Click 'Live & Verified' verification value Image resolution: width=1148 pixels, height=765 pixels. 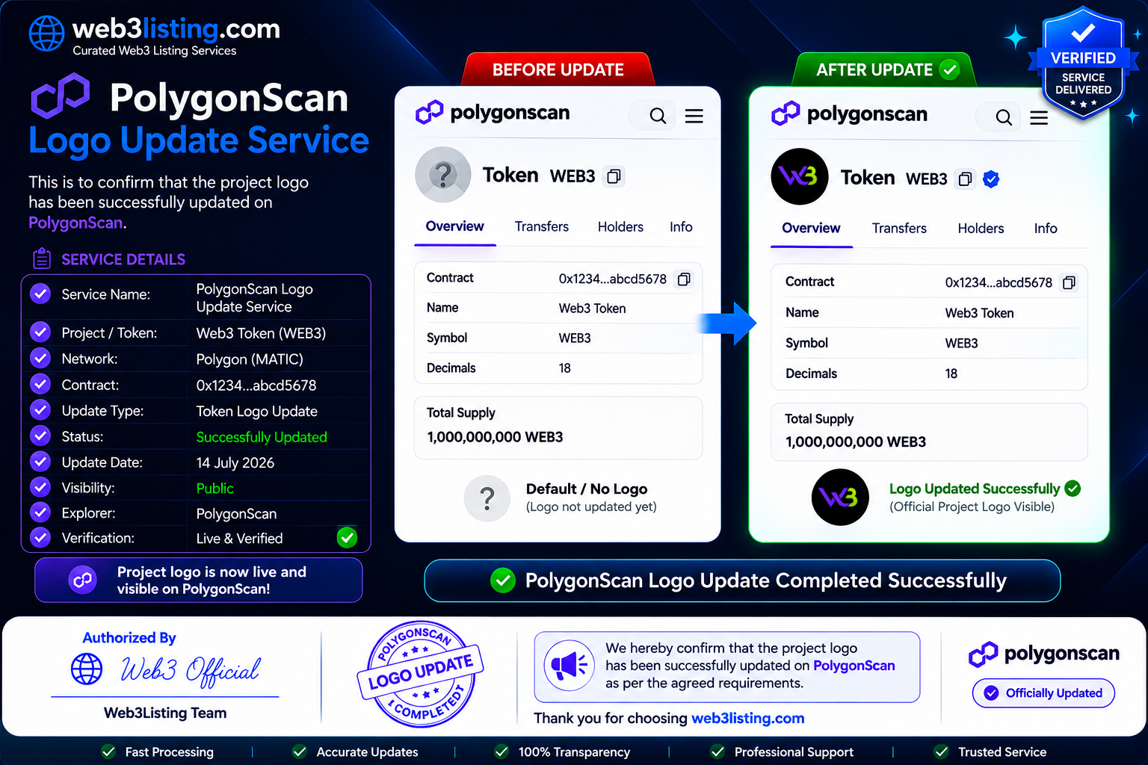click(239, 539)
